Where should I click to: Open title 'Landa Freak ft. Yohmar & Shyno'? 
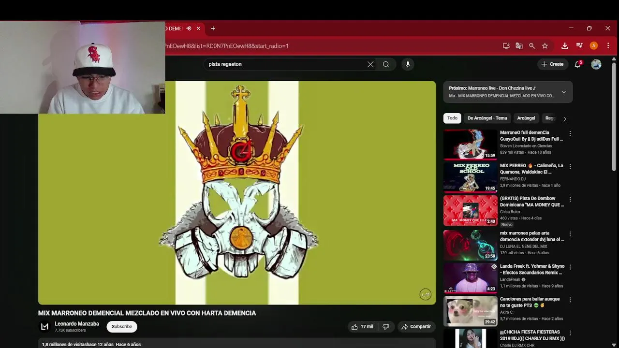coord(532,269)
